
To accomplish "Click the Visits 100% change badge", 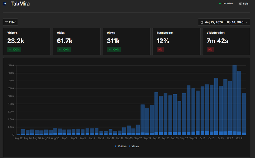I will pyautogui.click(x=64, y=49).
